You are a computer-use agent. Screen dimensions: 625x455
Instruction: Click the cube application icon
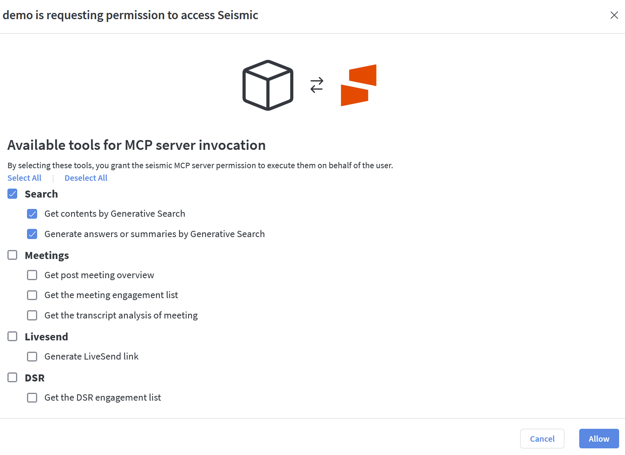click(x=268, y=85)
